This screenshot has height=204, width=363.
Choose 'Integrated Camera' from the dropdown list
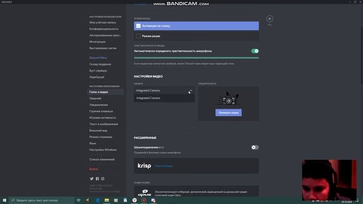(x=164, y=98)
